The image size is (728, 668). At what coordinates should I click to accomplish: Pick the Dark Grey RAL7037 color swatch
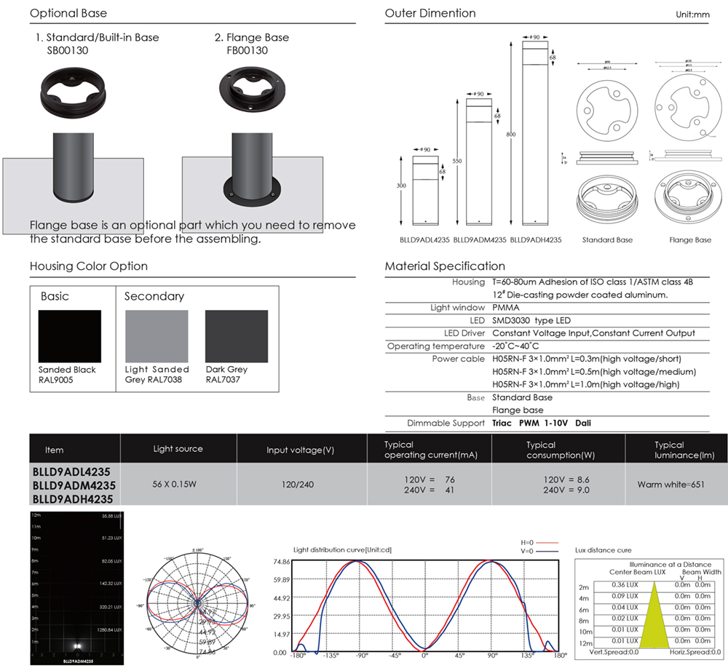click(x=237, y=336)
